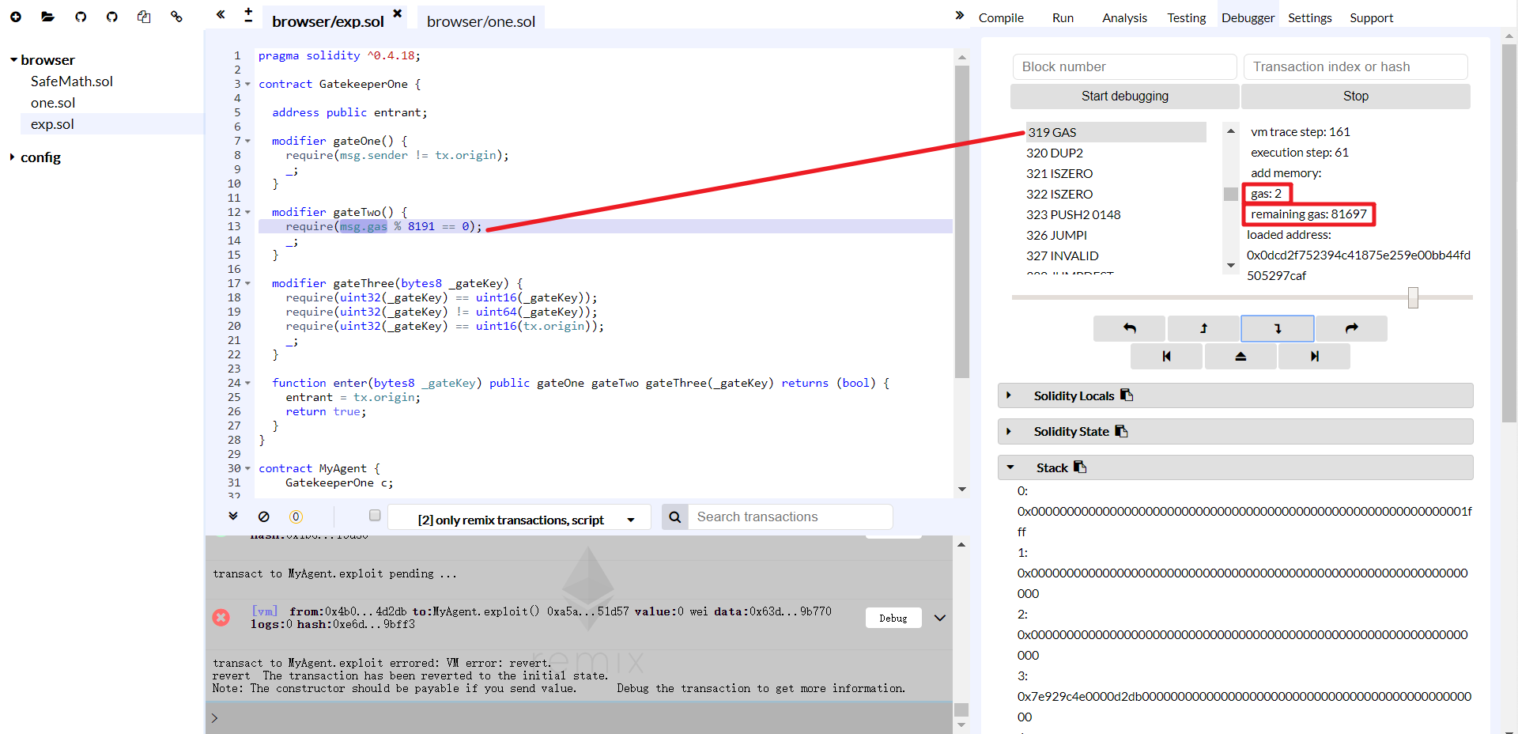Open the Support tab
The image size is (1518, 734).
1371,17
